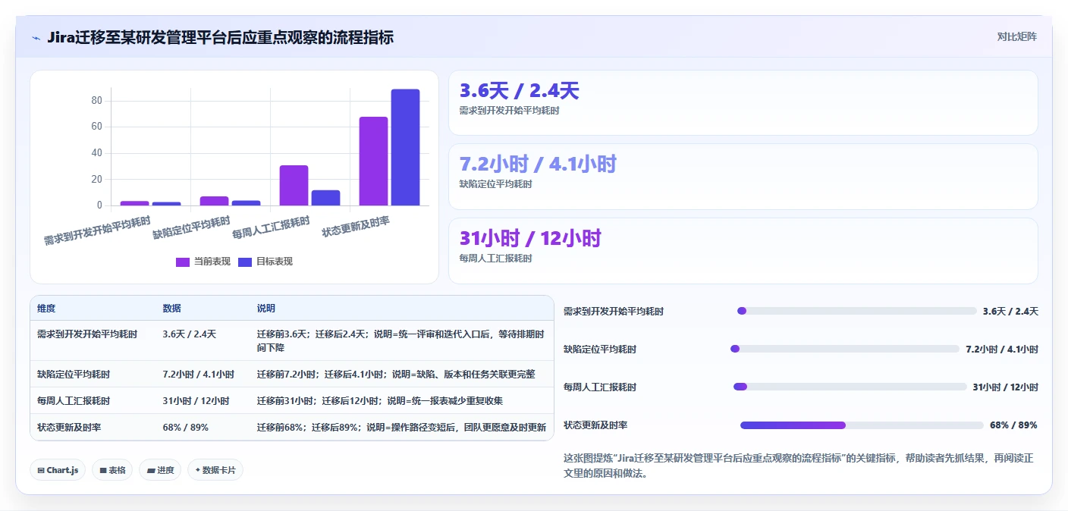
Task: Click the 目标表现 chart bar for 每周人工汇报耗时
Action: (325, 198)
